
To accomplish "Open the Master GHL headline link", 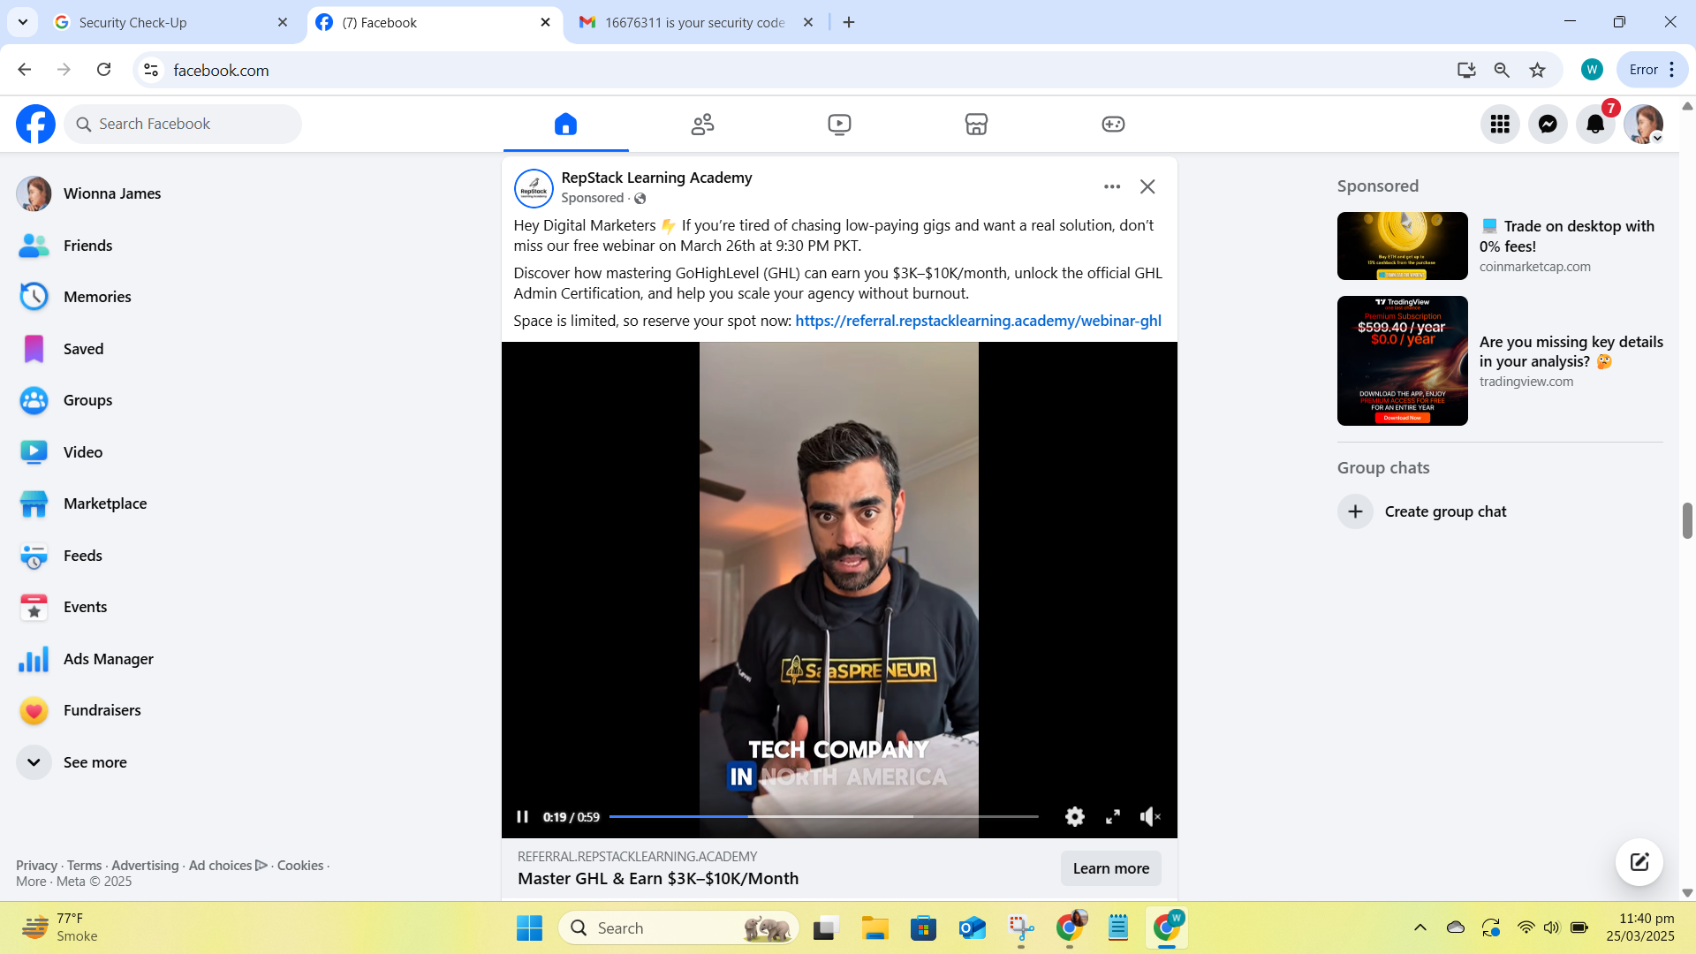I will [658, 879].
